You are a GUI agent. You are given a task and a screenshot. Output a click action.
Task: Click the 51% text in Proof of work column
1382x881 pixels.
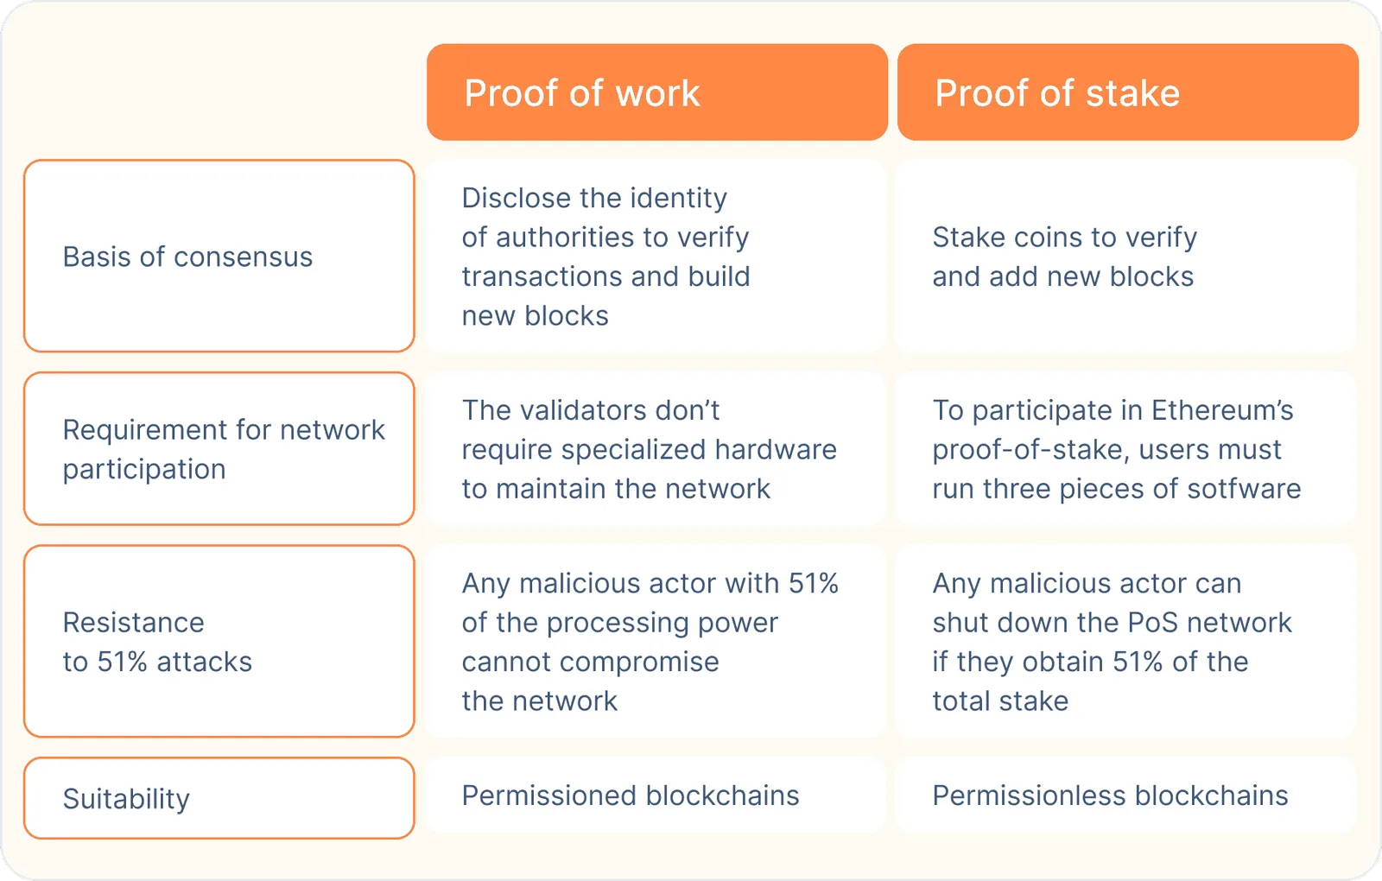coord(813,583)
